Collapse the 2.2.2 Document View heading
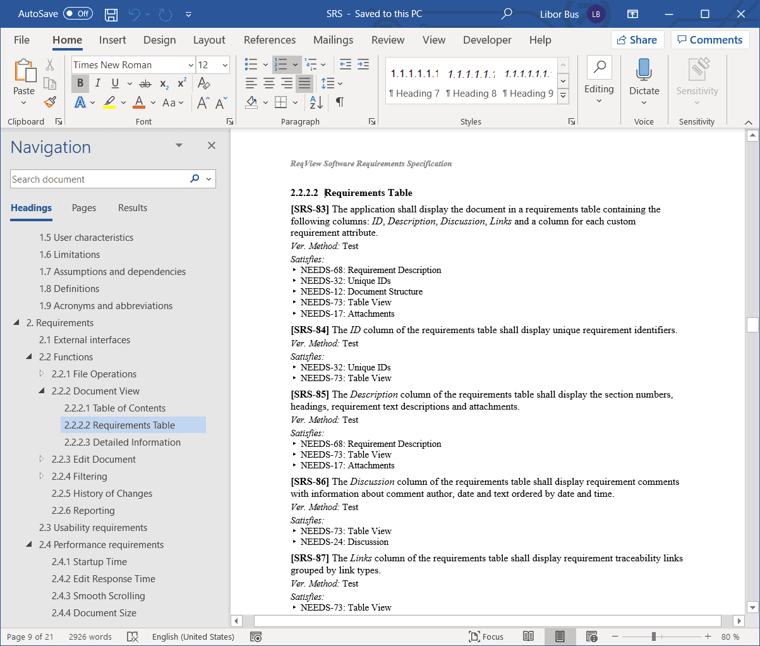The height and width of the screenshot is (646, 760). pos(42,391)
